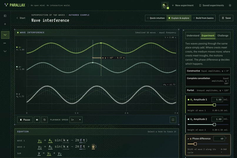Screen dimensions: 237x158
Task: Open the user avatar menu
Action: coord(165,5)
